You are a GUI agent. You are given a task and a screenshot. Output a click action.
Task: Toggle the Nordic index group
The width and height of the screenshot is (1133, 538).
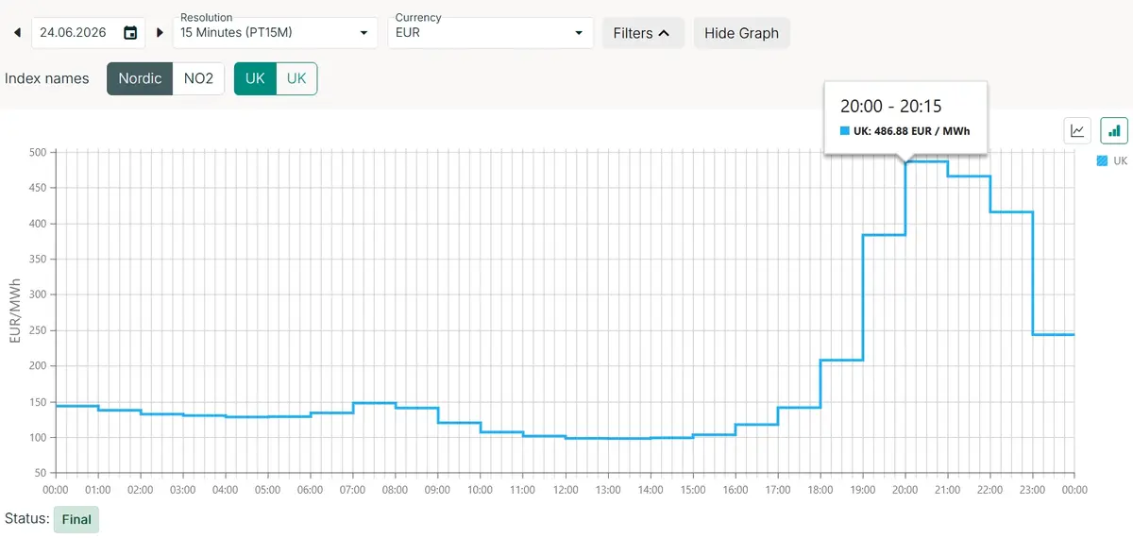(x=140, y=78)
